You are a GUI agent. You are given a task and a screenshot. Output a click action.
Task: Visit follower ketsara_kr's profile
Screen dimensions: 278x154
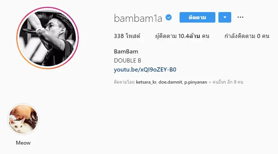[146, 82]
